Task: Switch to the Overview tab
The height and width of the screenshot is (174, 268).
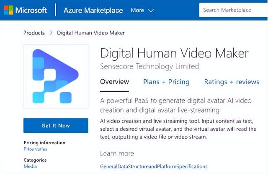Action: click(x=114, y=82)
